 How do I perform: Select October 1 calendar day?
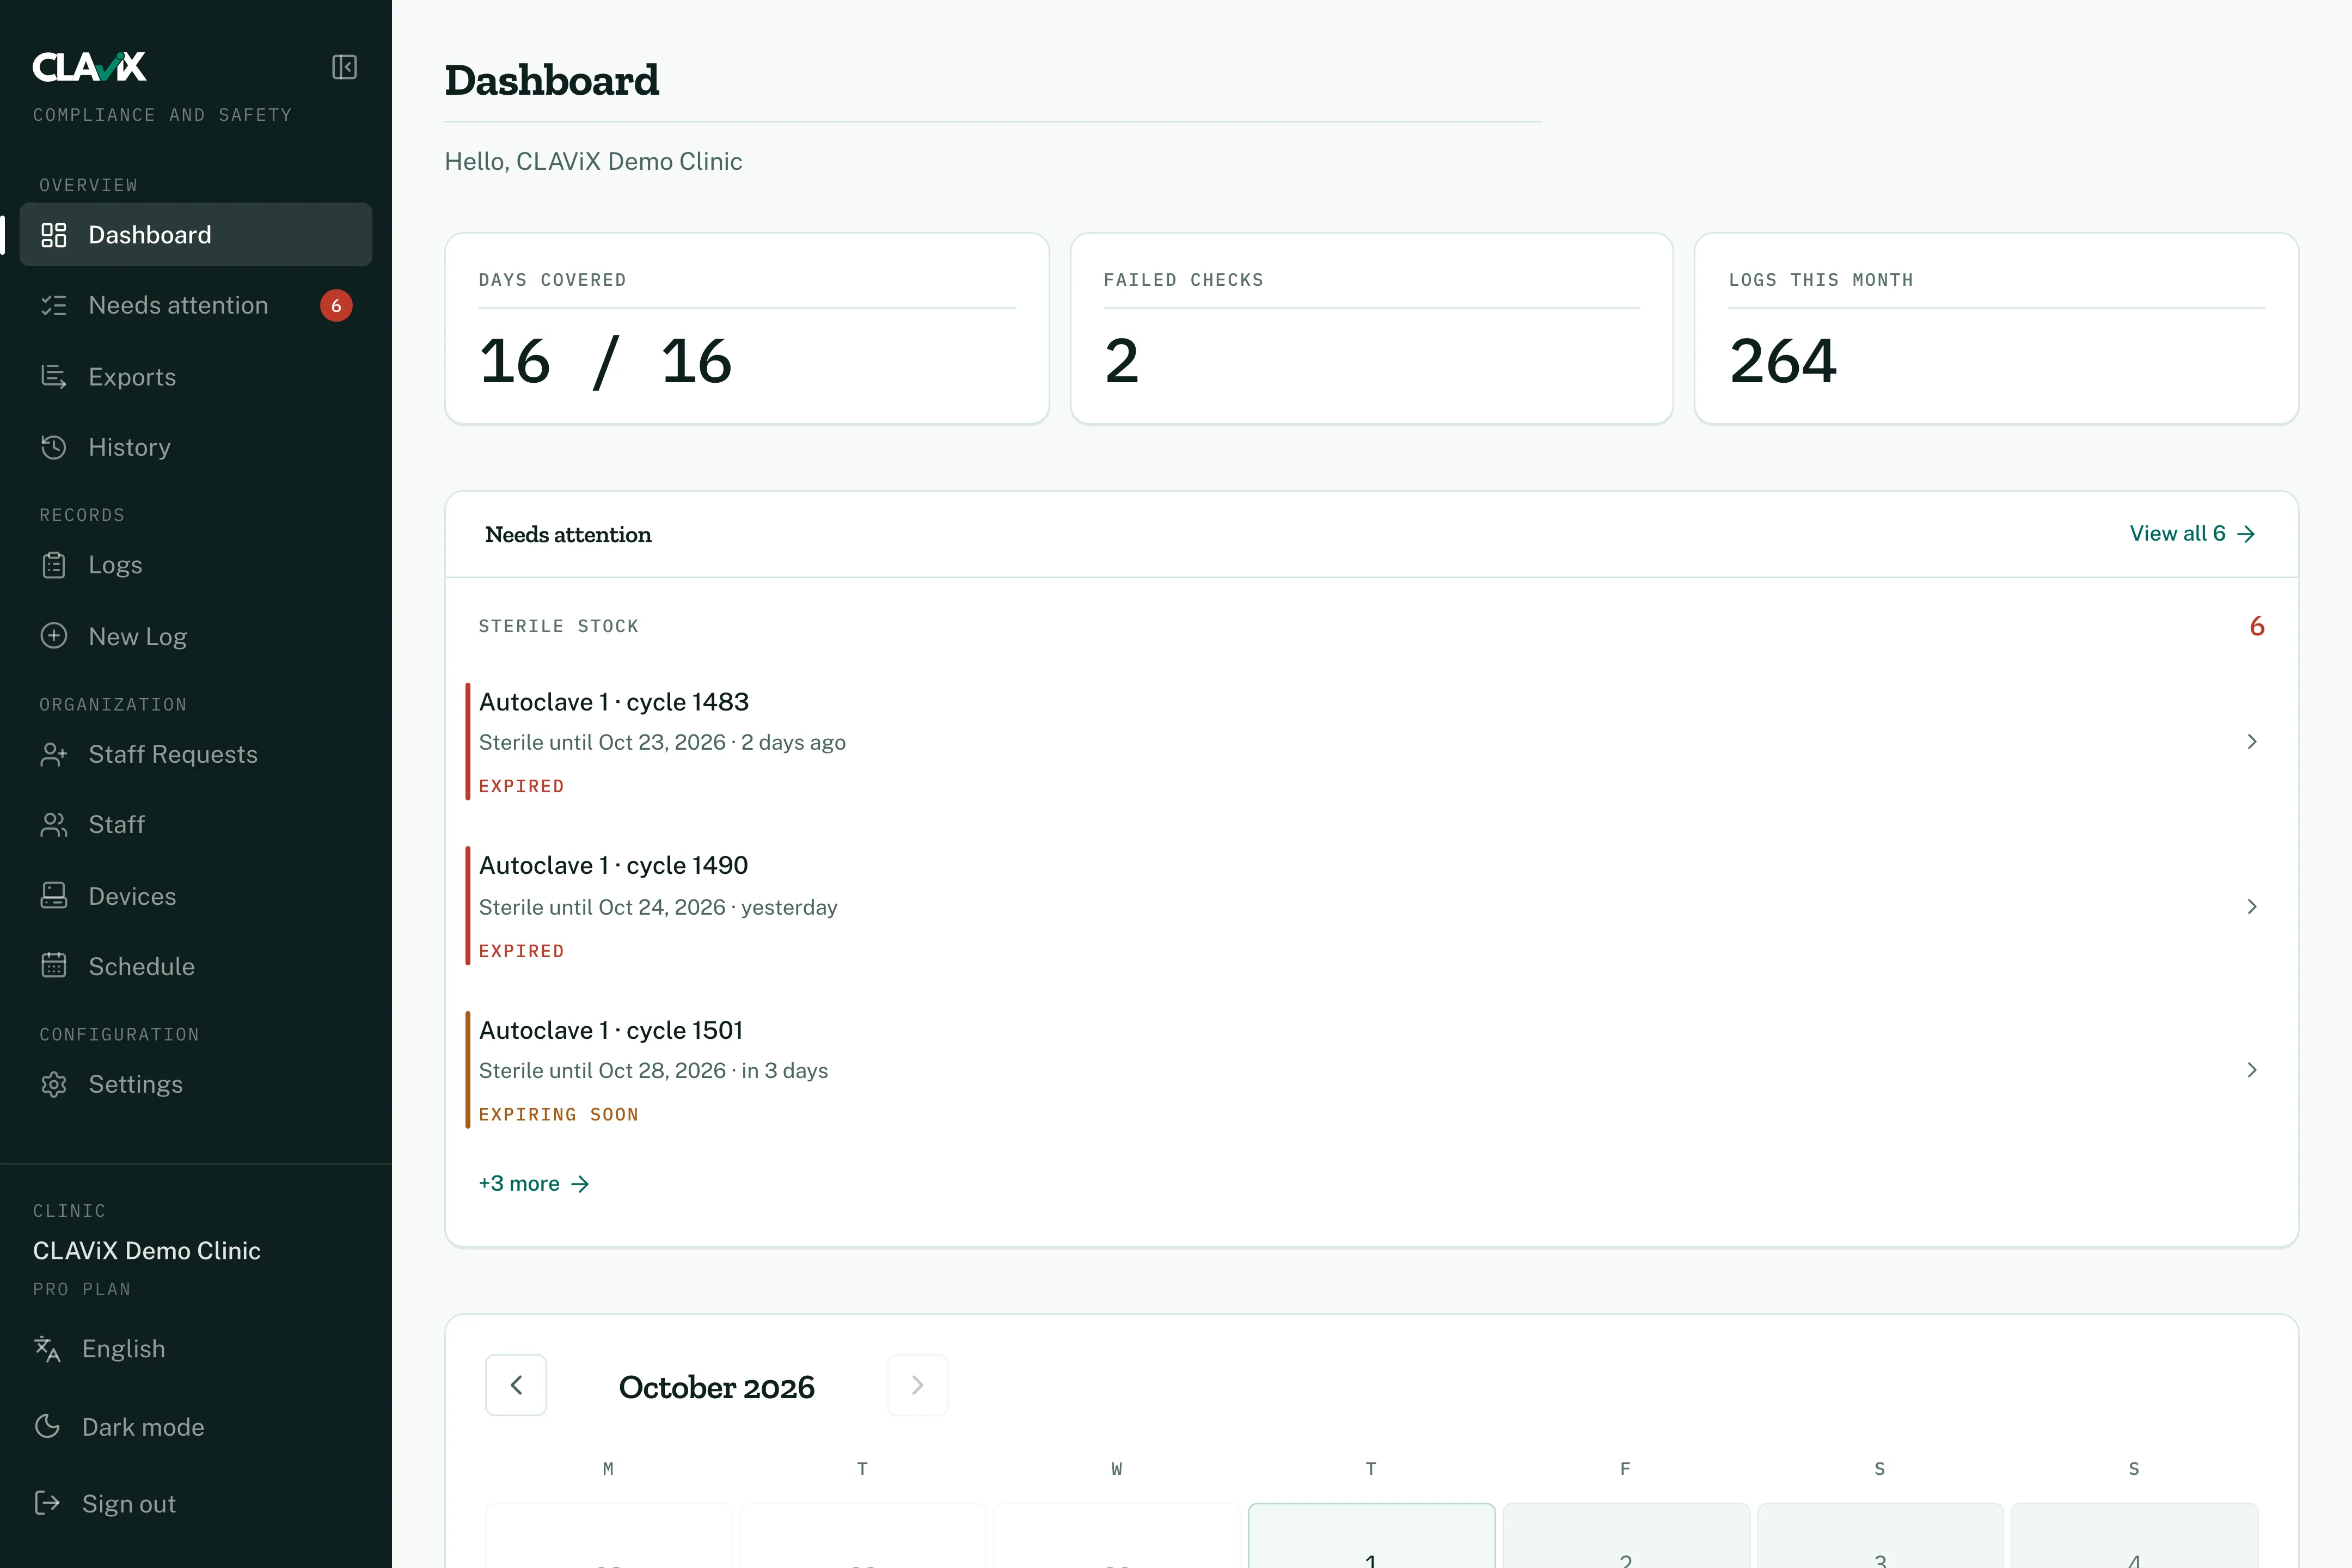pyautogui.click(x=1371, y=1535)
